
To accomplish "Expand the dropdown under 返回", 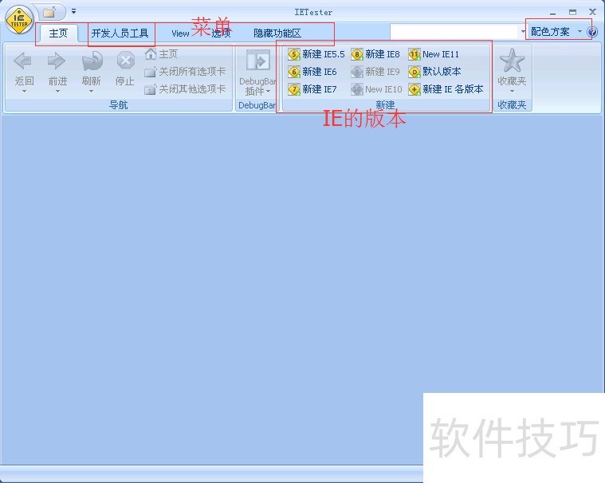I will [x=24, y=92].
